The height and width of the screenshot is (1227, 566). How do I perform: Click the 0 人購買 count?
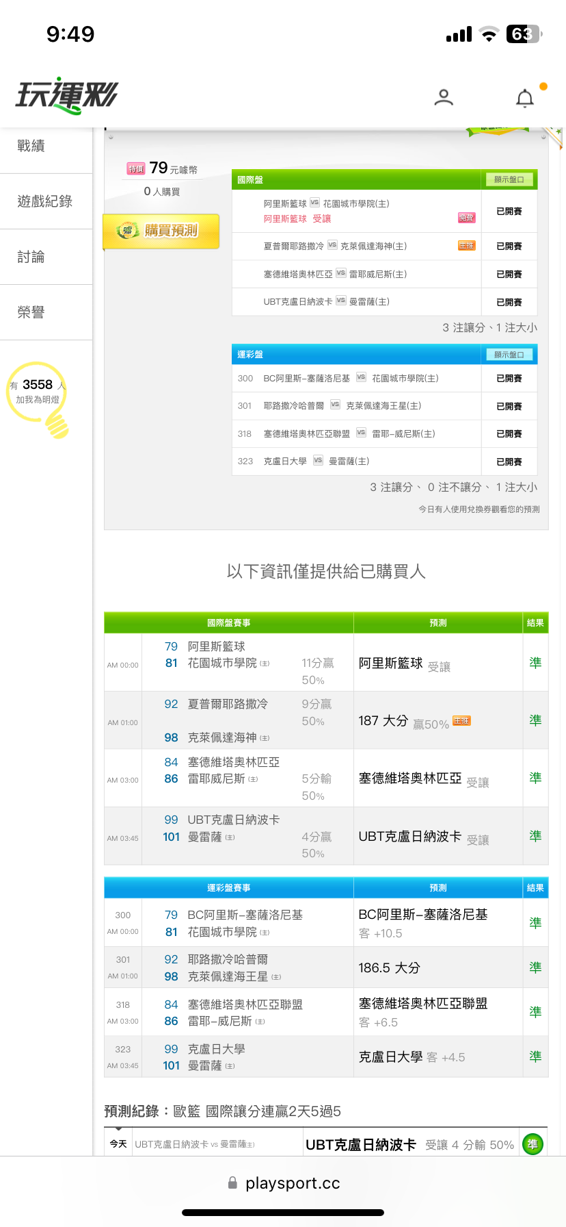162,192
